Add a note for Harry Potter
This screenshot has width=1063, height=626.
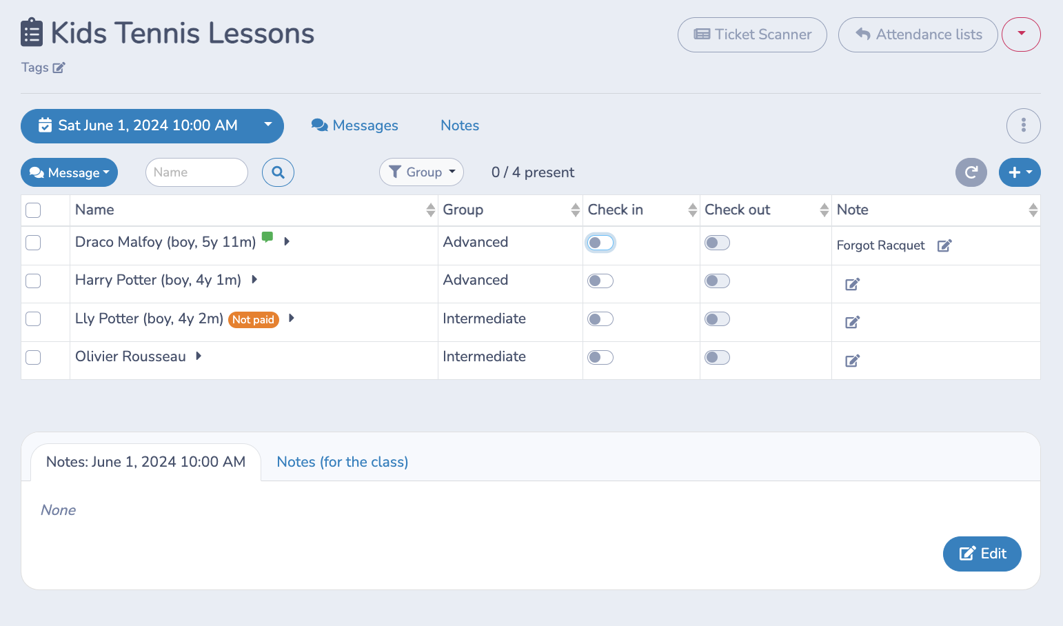pyautogui.click(x=852, y=283)
